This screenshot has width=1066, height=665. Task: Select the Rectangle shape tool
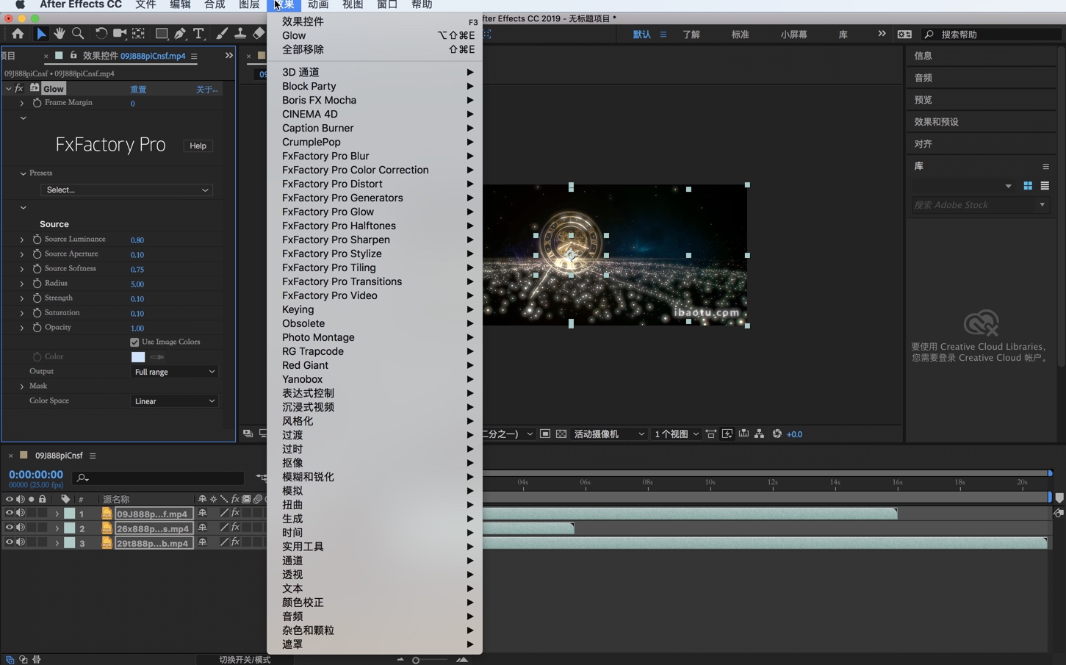160,34
